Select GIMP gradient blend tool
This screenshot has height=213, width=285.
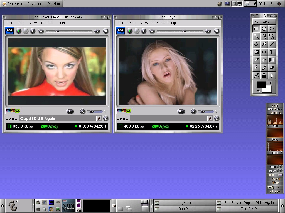272,60
